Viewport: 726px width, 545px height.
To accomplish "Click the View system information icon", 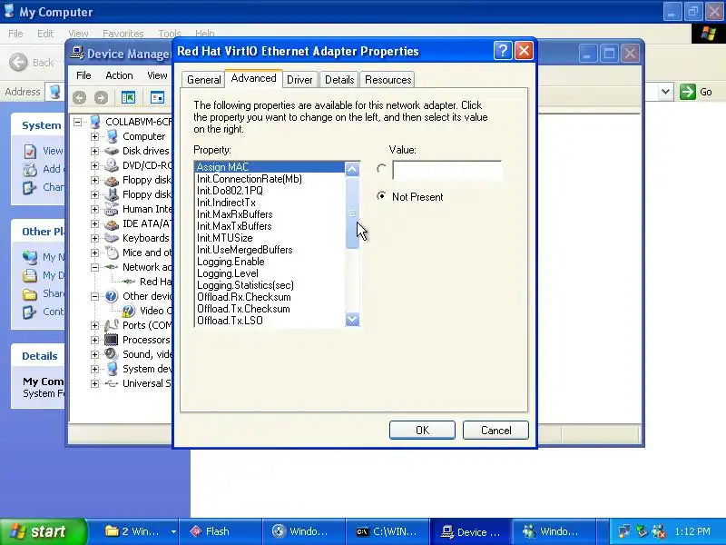I will coord(30,151).
